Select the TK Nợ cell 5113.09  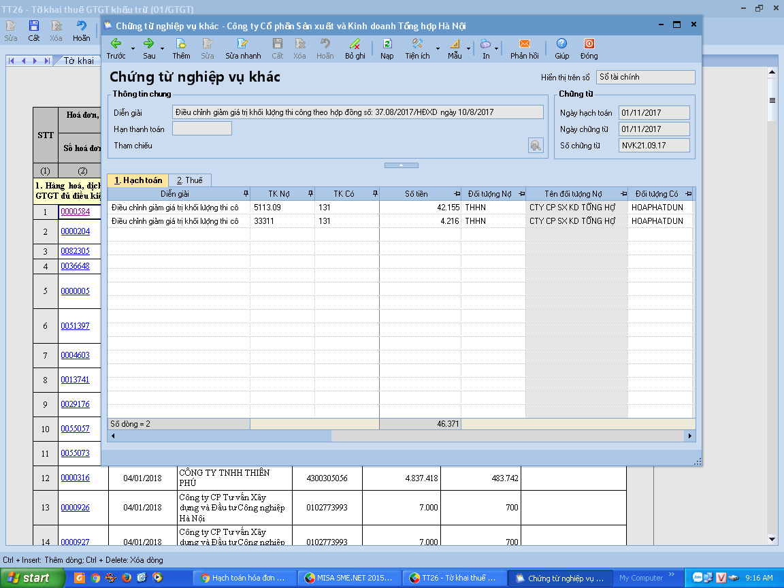(x=282, y=207)
